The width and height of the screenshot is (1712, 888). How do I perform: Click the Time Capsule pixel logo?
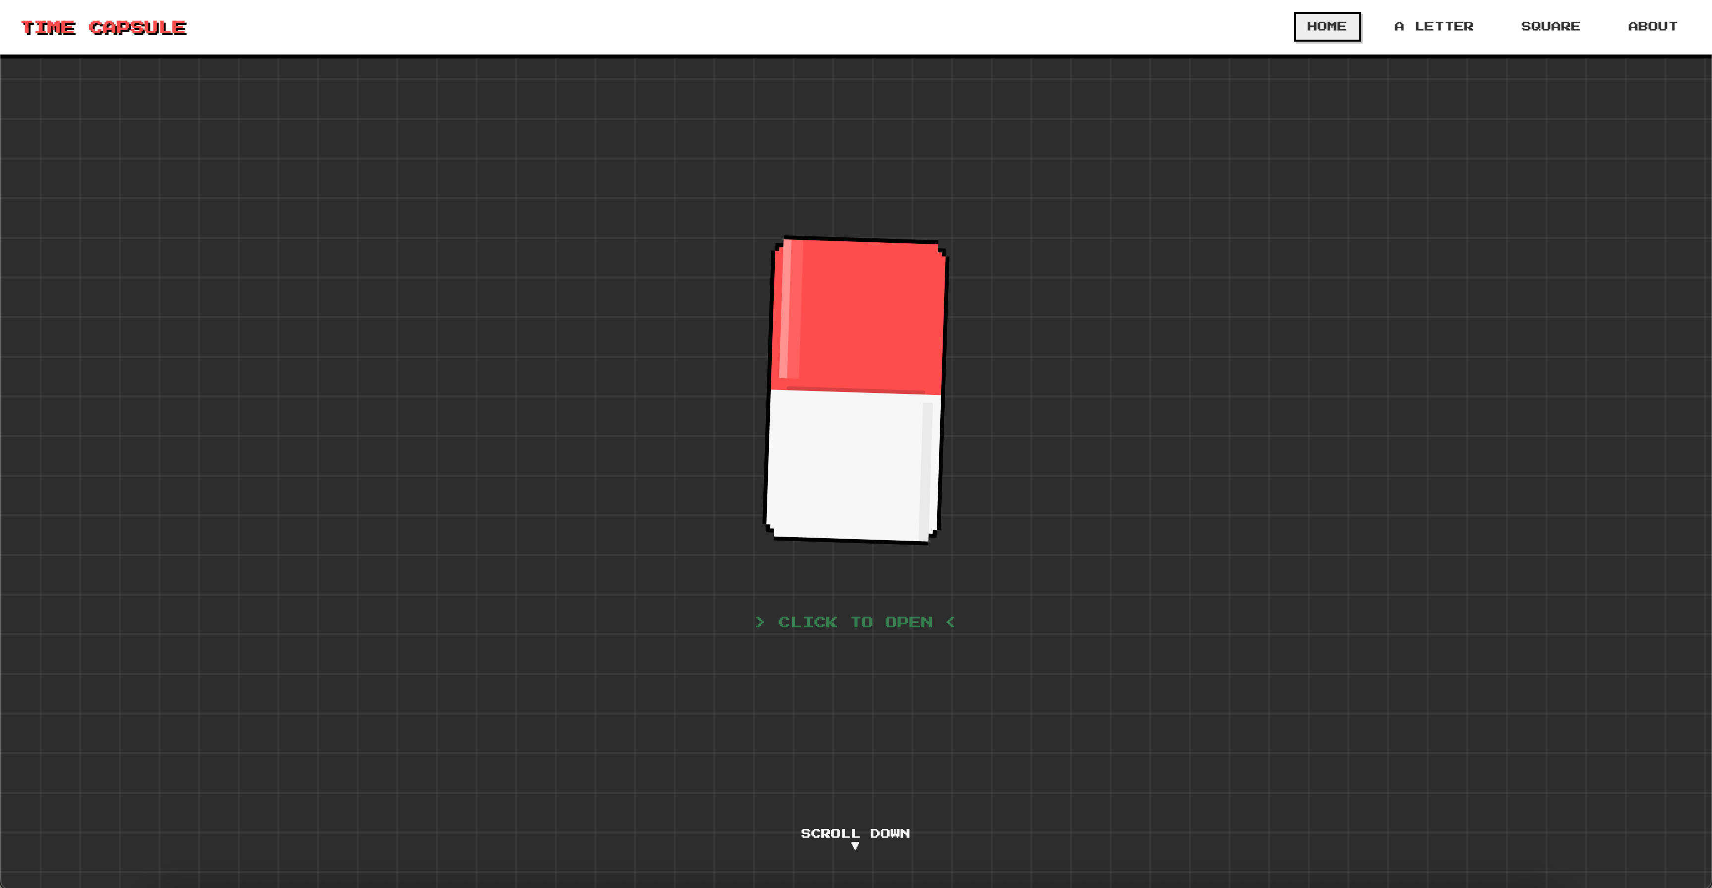(x=104, y=28)
